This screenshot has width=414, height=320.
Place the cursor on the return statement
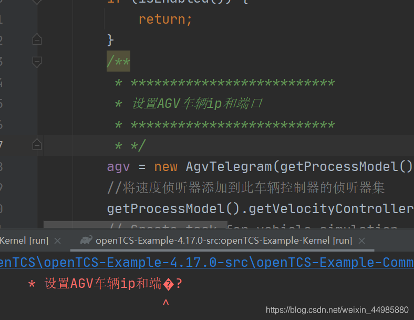click(x=165, y=19)
